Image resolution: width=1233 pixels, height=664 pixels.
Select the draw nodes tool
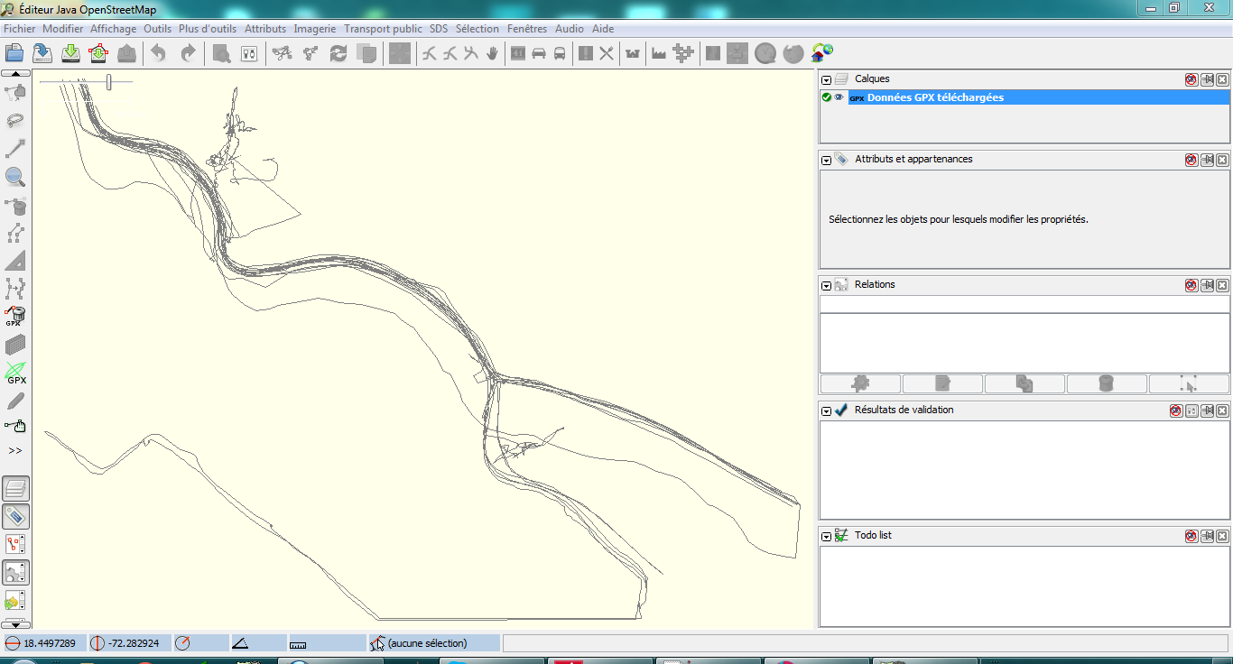pyautogui.click(x=15, y=149)
